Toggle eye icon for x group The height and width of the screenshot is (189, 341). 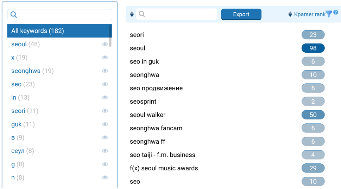click(105, 58)
